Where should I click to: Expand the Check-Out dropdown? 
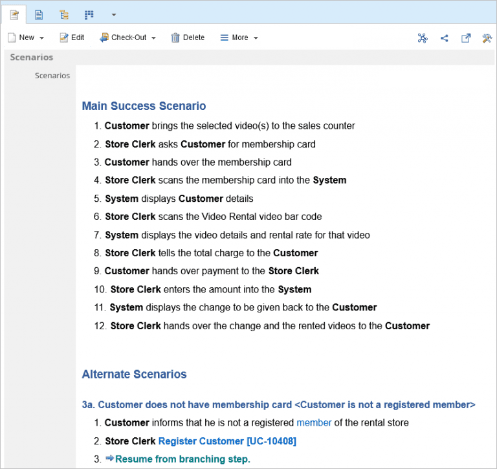click(153, 38)
